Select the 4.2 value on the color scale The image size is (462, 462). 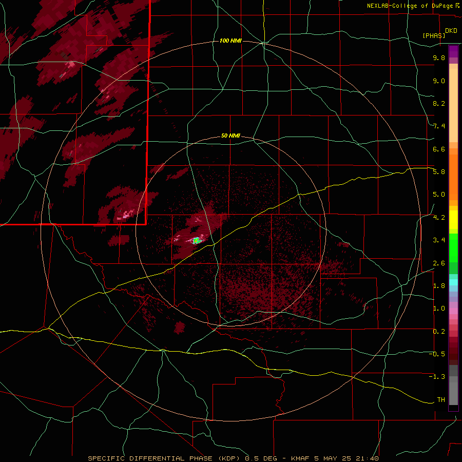pos(439,218)
